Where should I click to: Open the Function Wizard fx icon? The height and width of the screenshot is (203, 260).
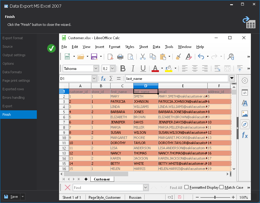point(103,78)
